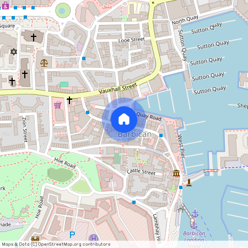Click the memorial monument icon by the pier

tap(189, 183)
